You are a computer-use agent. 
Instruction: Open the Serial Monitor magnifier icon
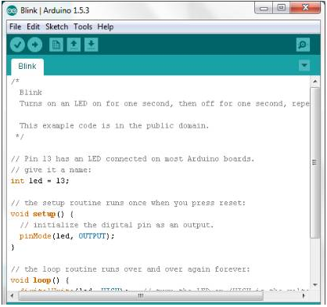303,45
